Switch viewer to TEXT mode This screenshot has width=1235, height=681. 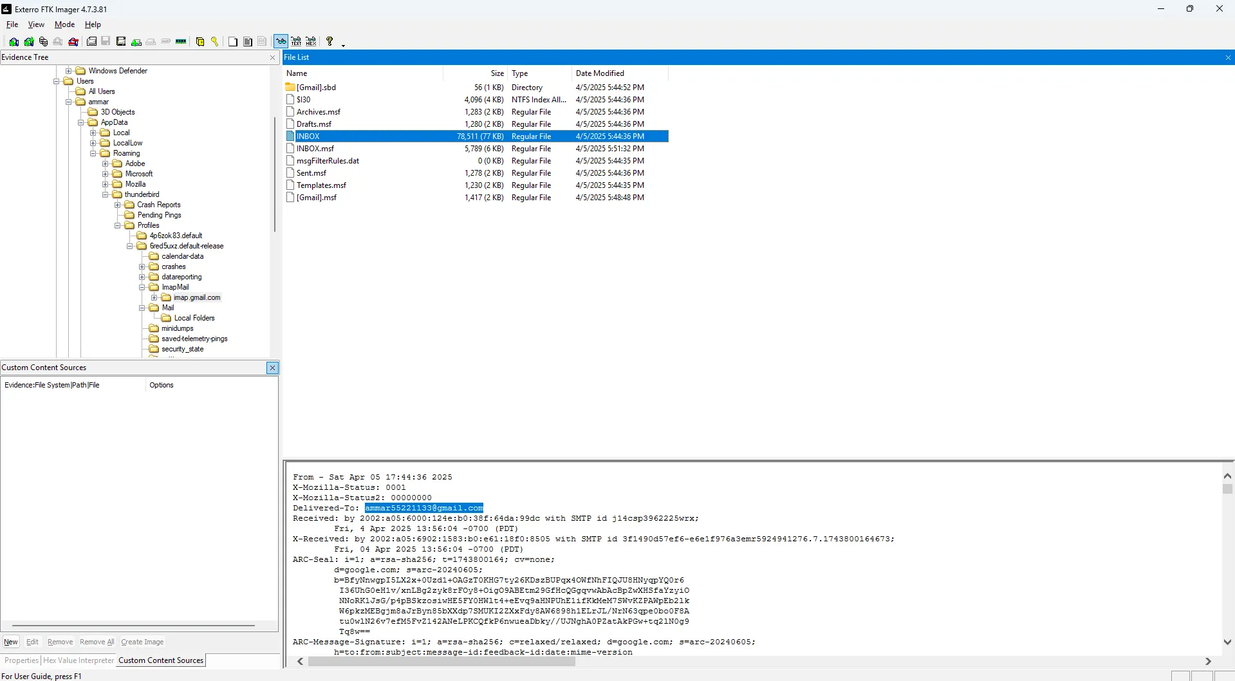coord(296,42)
